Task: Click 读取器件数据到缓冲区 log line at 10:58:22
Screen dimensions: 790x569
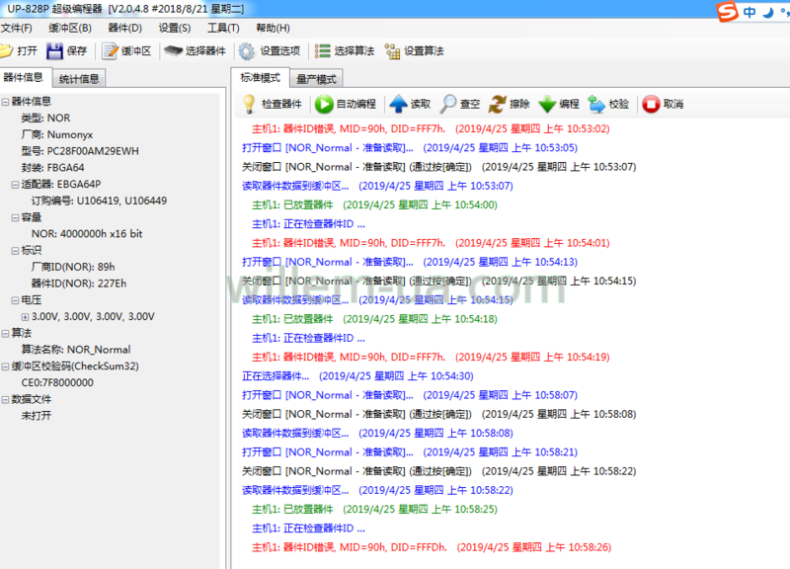Action: click(377, 490)
